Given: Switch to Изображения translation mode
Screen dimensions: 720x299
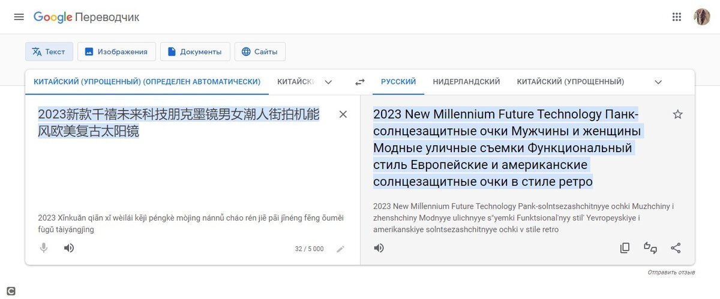Looking at the screenshot, I should tap(116, 52).
